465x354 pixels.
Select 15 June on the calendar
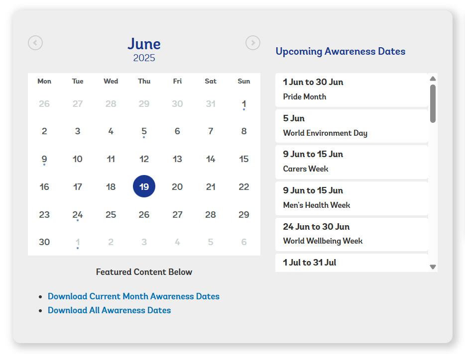(244, 159)
